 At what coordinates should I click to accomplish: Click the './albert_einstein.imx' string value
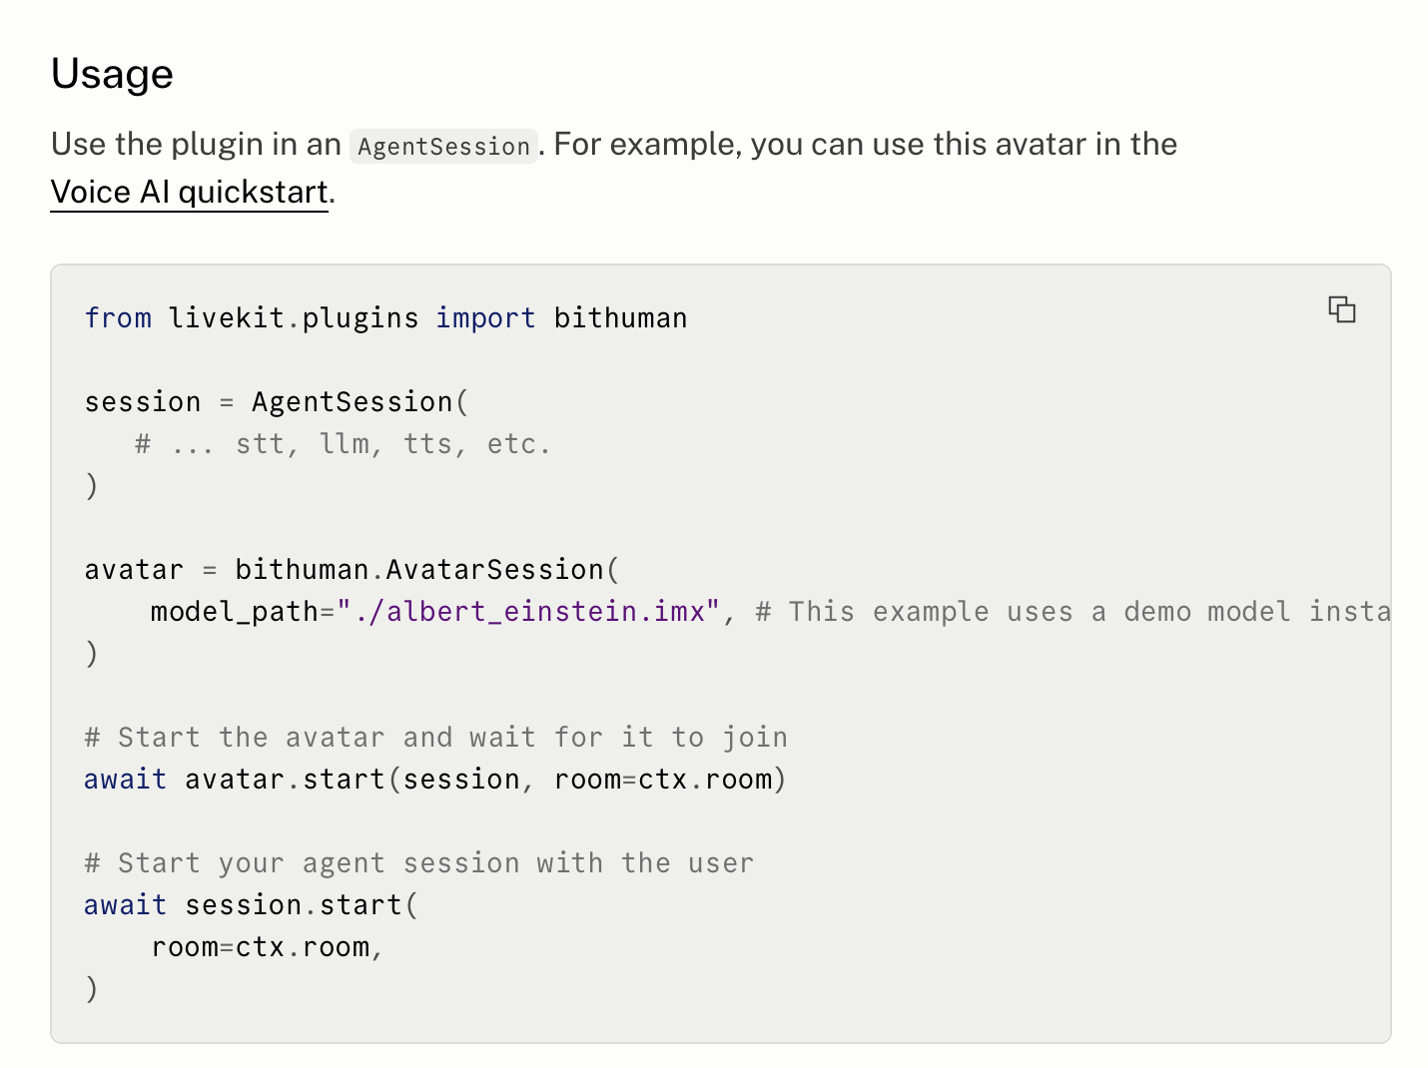tap(528, 611)
